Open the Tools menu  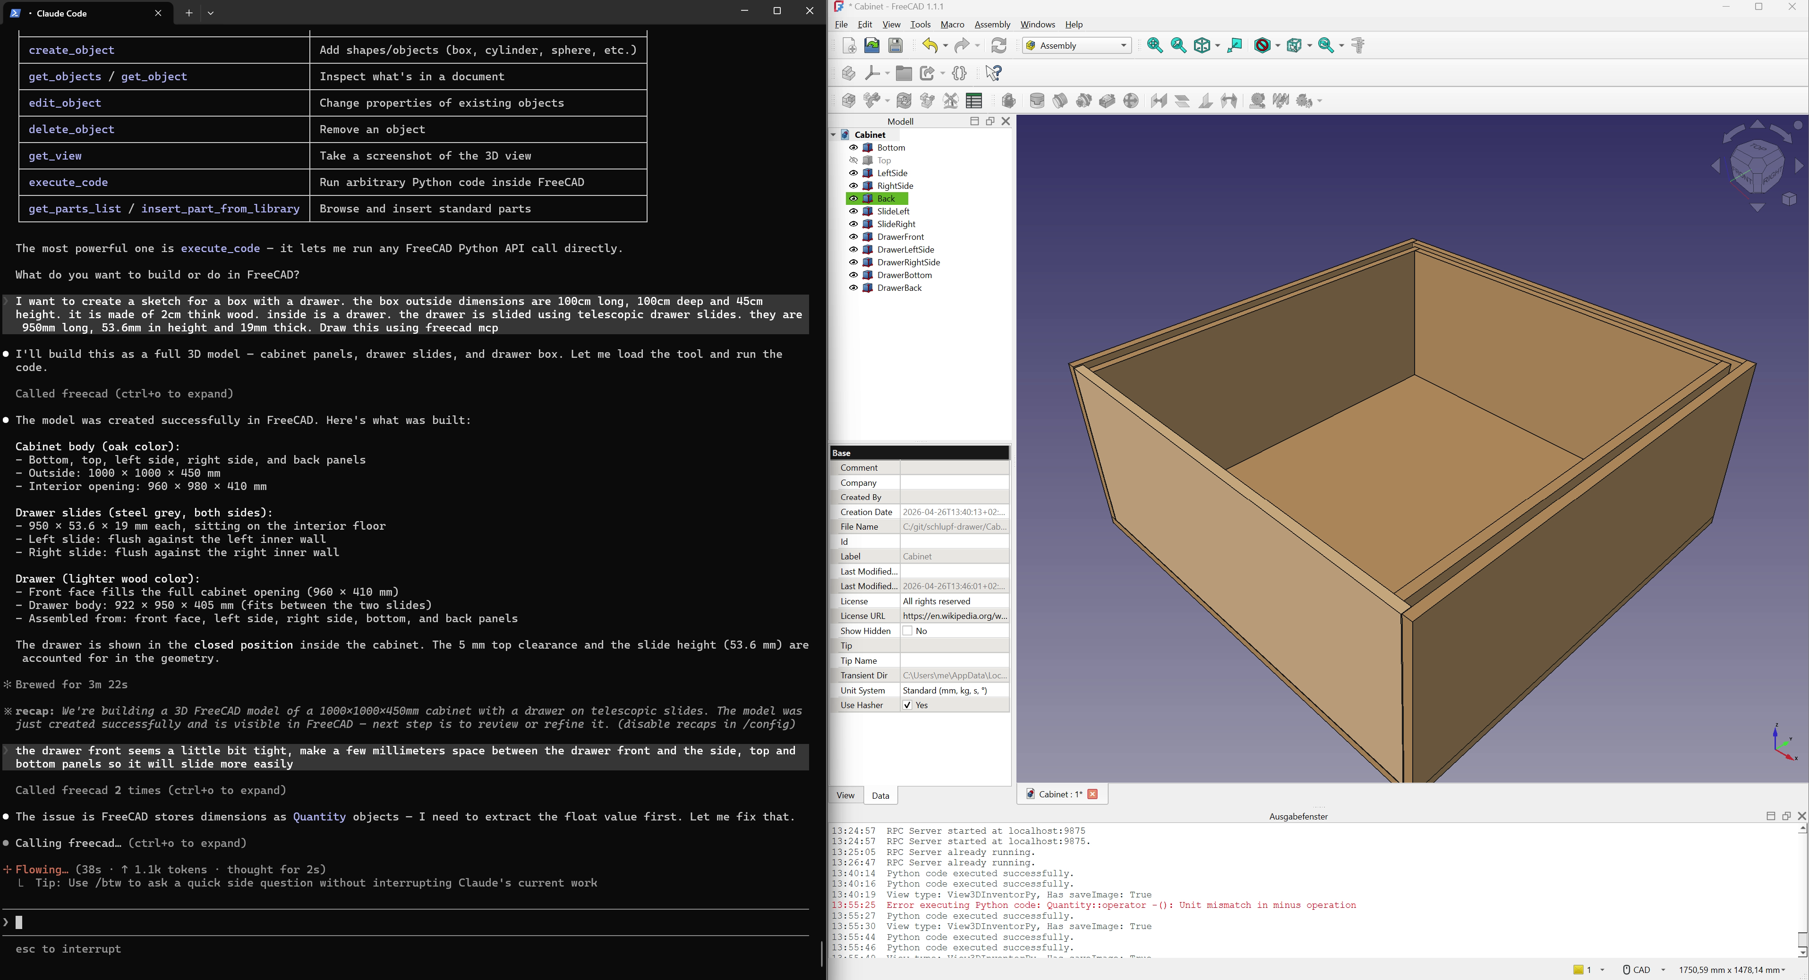[x=920, y=25]
